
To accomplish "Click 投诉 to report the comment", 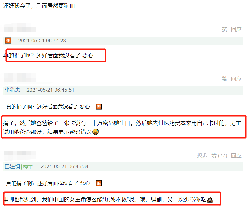I will point(202,155).
